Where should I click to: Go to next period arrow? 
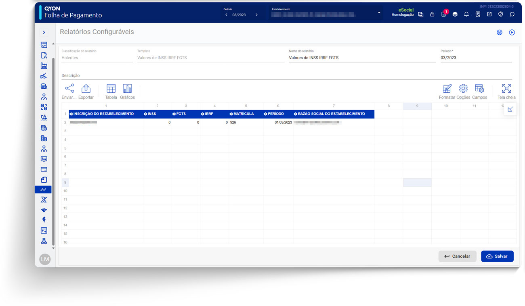(x=256, y=15)
